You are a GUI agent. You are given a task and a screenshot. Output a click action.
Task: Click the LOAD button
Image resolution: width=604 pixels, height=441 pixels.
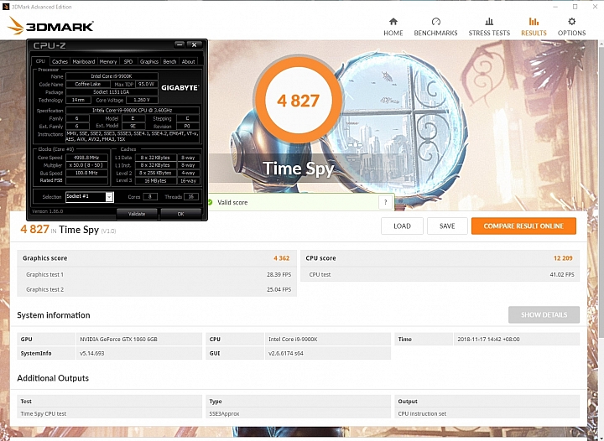(x=402, y=226)
